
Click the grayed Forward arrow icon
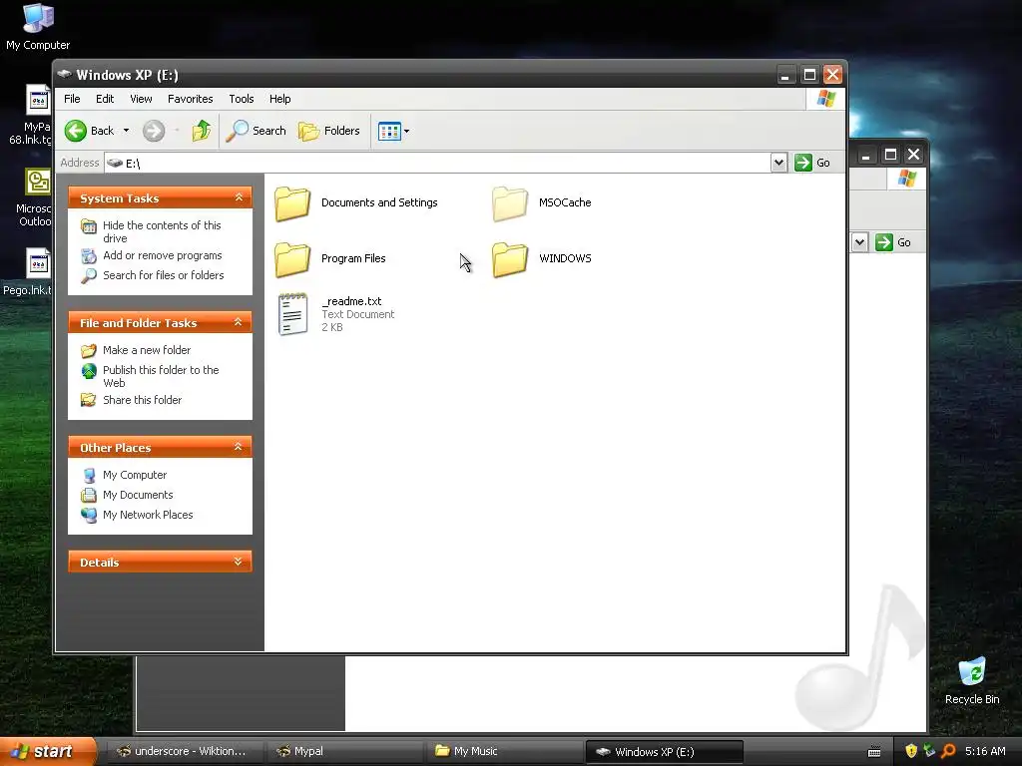[x=154, y=131]
